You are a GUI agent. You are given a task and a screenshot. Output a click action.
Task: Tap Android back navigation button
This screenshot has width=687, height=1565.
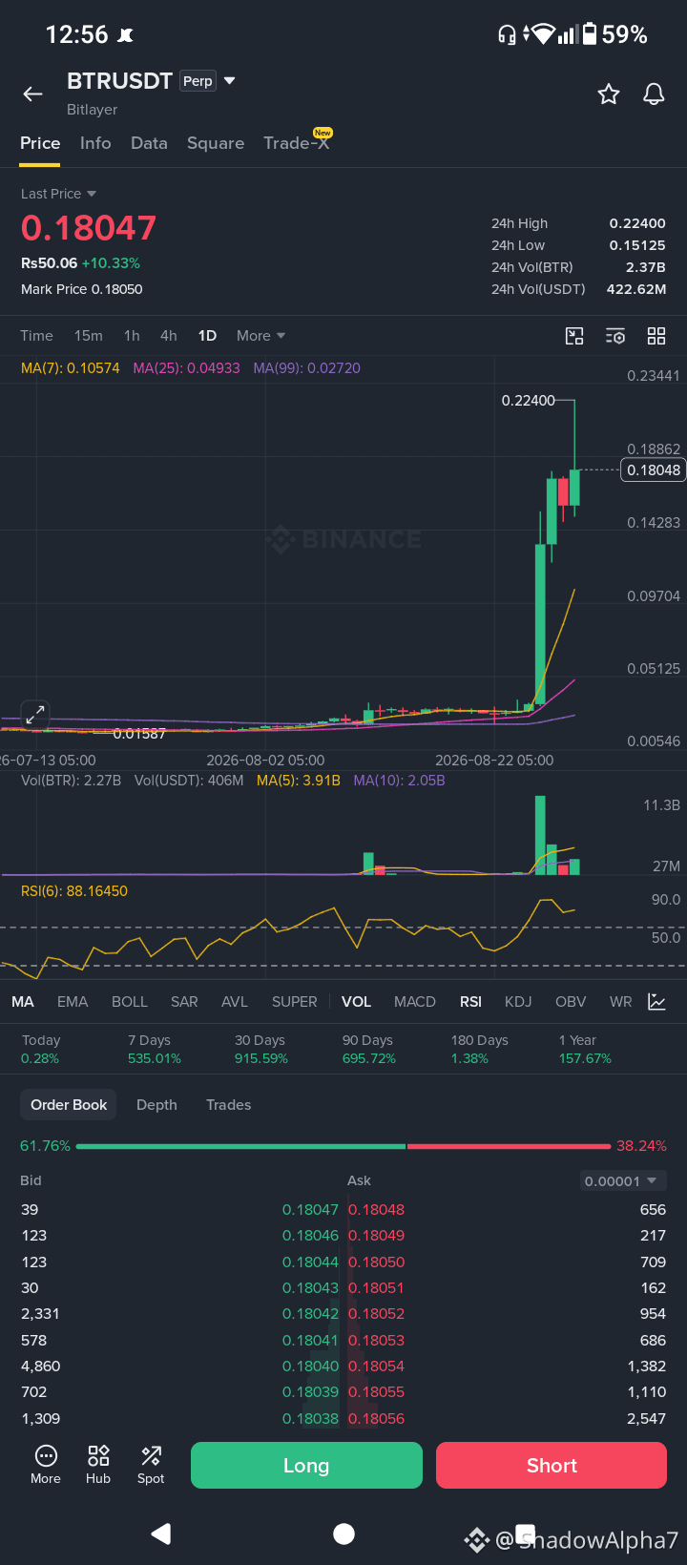click(161, 1534)
